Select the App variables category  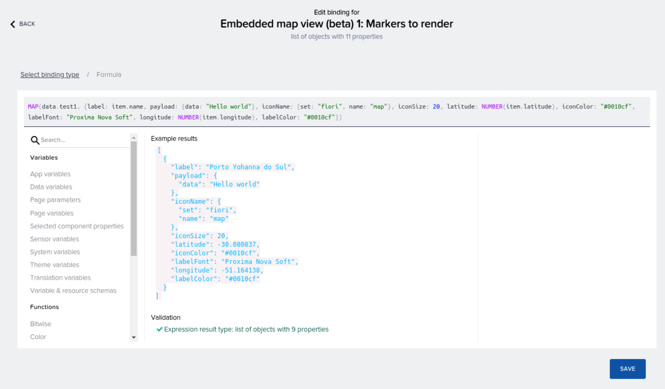[x=50, y=174]
